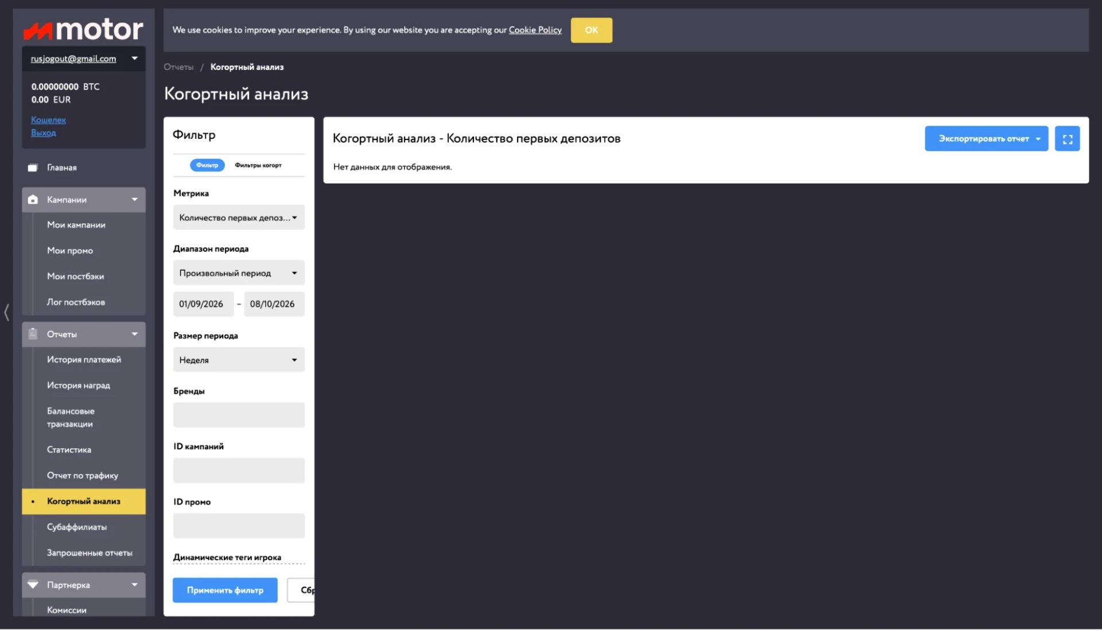
Task: Open Мои промо
Action: pos(70,251)
